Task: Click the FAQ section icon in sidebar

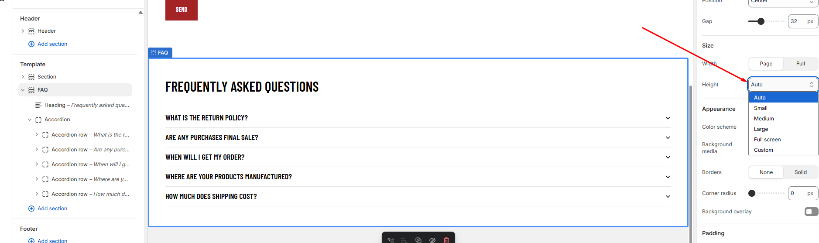Action: [x=31, y=90]
